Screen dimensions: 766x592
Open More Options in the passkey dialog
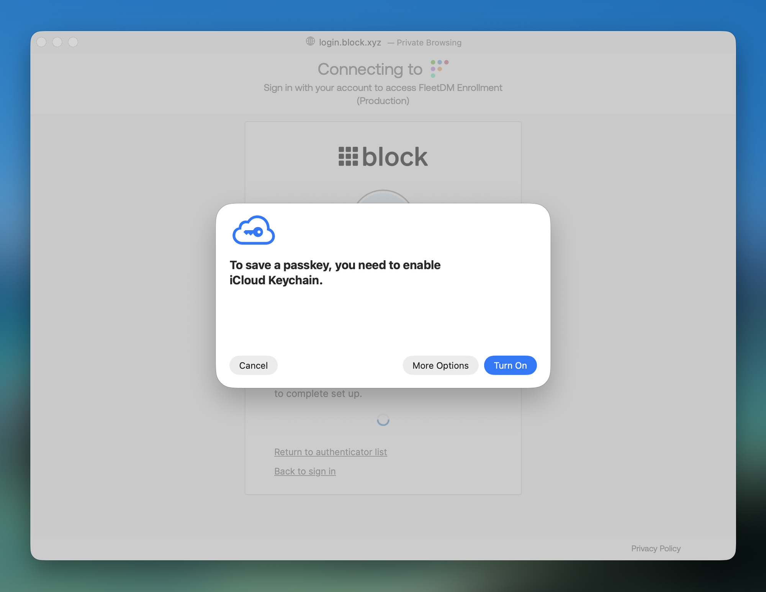click(440, 365)
